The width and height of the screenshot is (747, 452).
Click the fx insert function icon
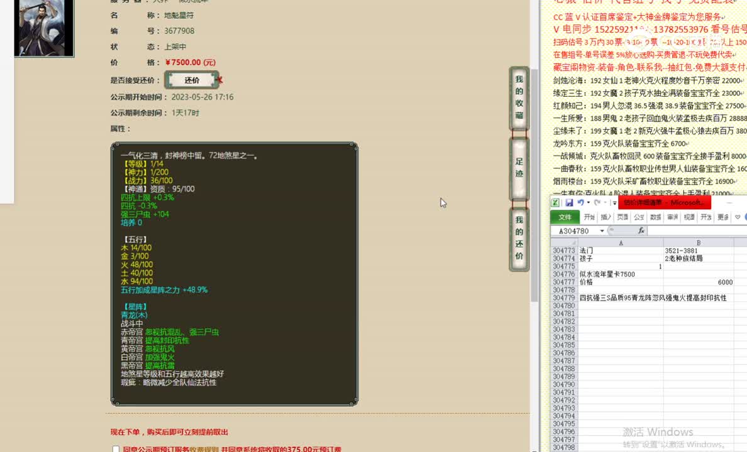[641, 230]
